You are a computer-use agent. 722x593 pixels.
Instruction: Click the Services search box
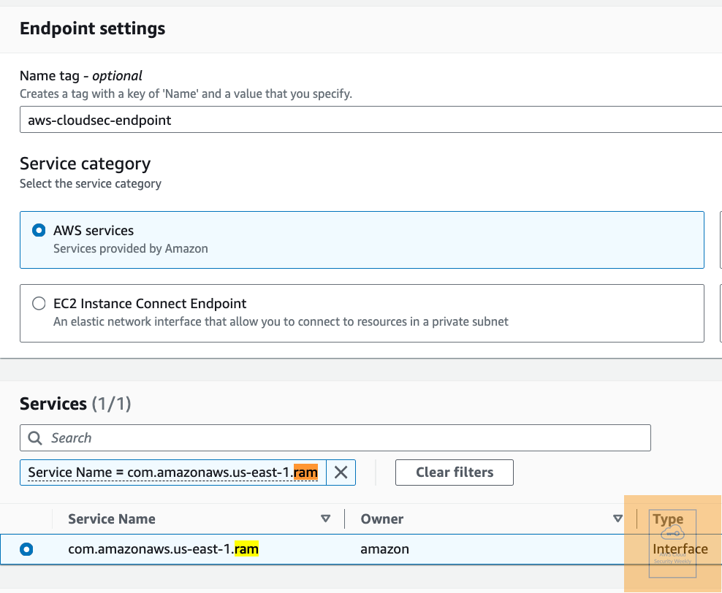tap(335, 437)
